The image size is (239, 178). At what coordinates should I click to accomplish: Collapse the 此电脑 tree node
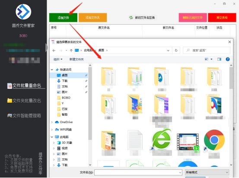click(52, 137)
